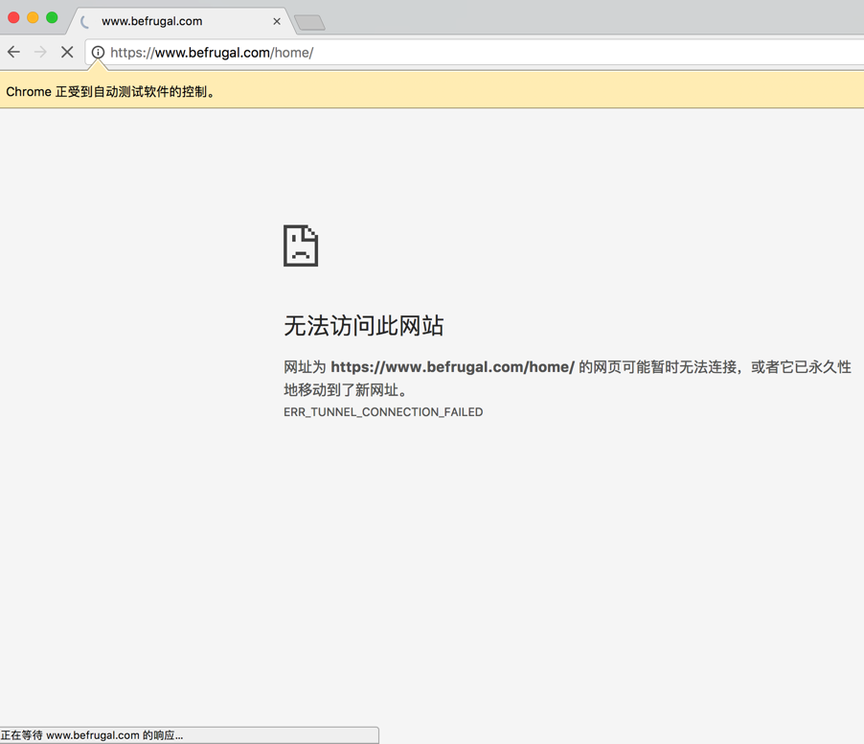
Task: Click the status bar waiting message
Action: click(92, 735)
